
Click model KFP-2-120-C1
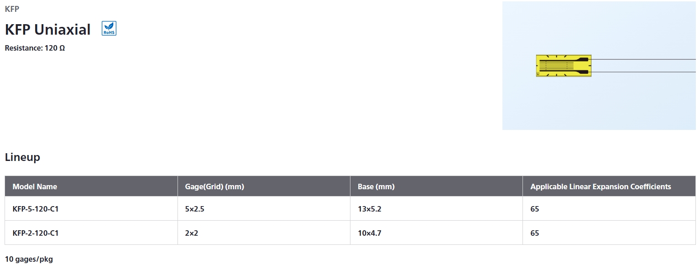(x=36, y=233)
